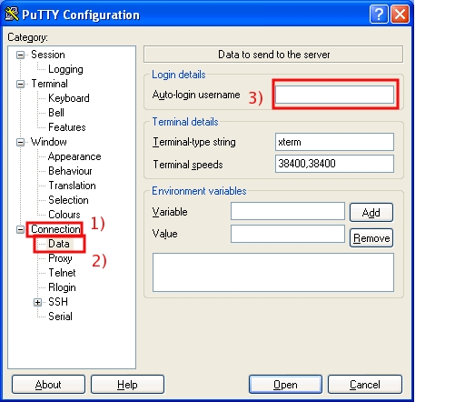Open the PuTTY session
The image size is (465, 402).
285,385
